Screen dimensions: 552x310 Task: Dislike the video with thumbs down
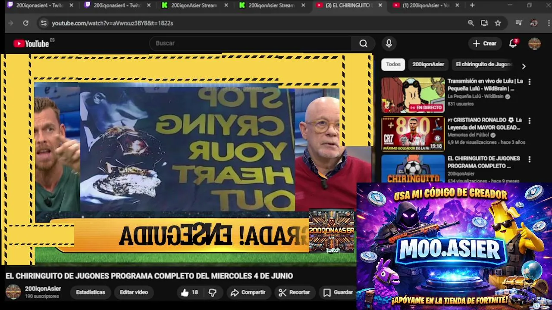click(212, 292)
